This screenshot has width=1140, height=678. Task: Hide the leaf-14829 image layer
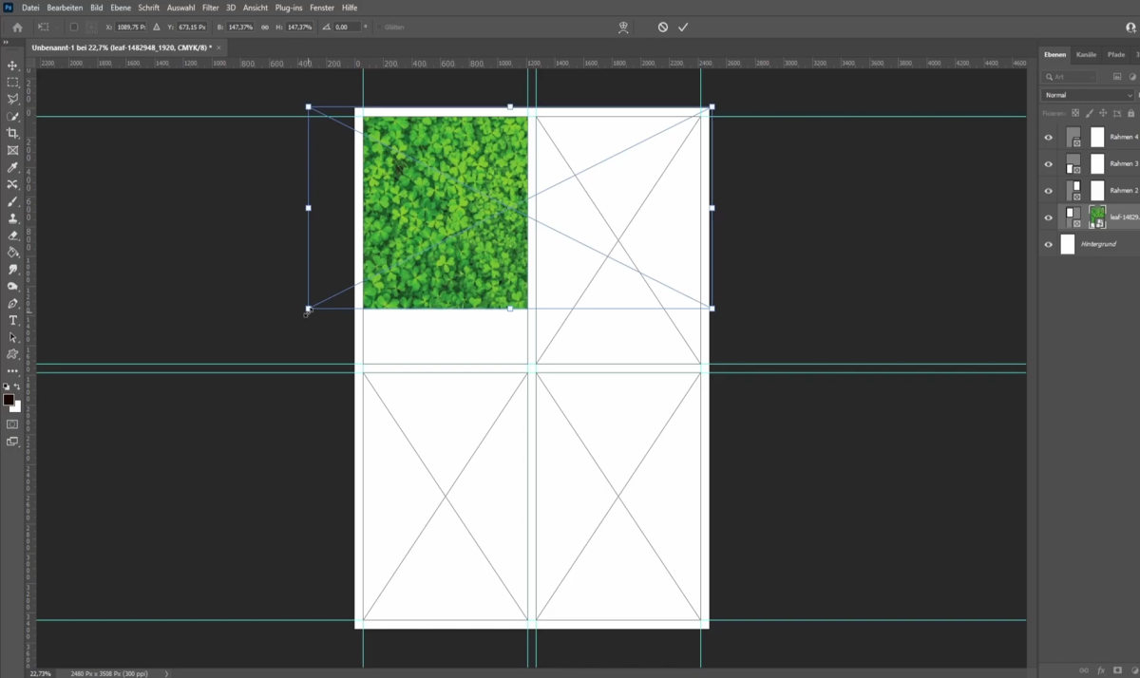point(1048,217)
